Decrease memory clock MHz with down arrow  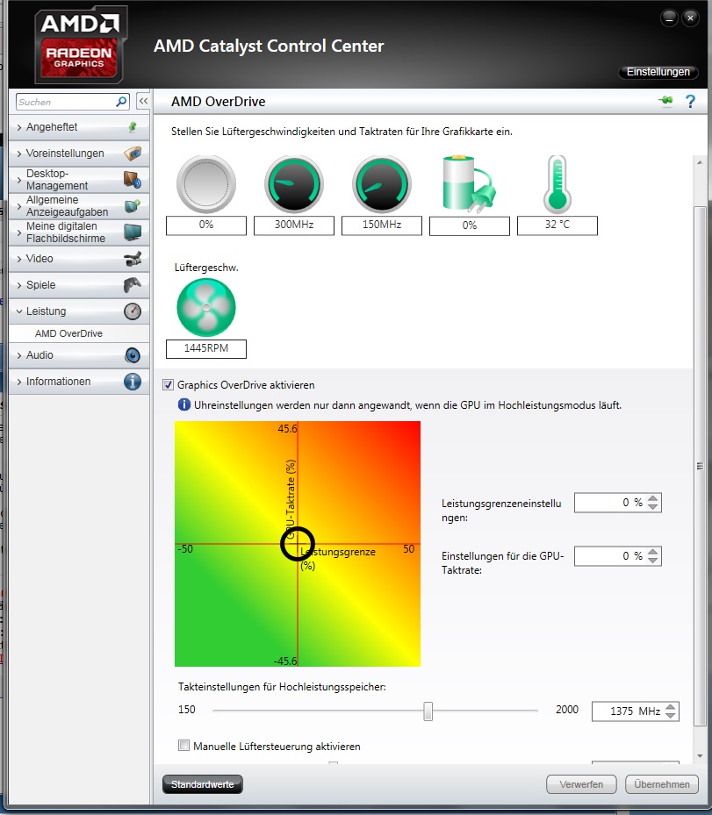coord(671,715)
